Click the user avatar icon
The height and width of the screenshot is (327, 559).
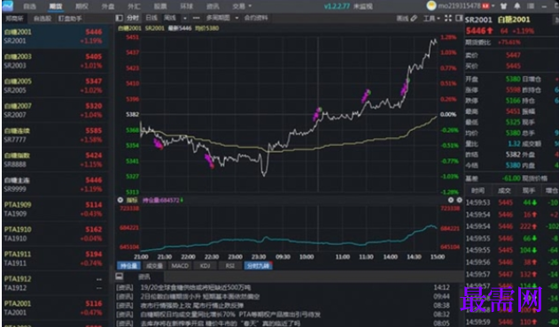[431, 5]
